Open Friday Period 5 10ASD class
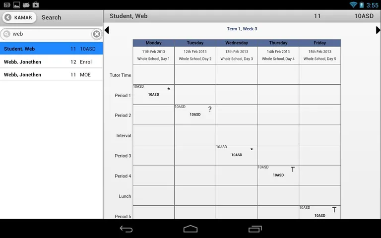Viewport: 381px width, 238px height. (320, 213)
